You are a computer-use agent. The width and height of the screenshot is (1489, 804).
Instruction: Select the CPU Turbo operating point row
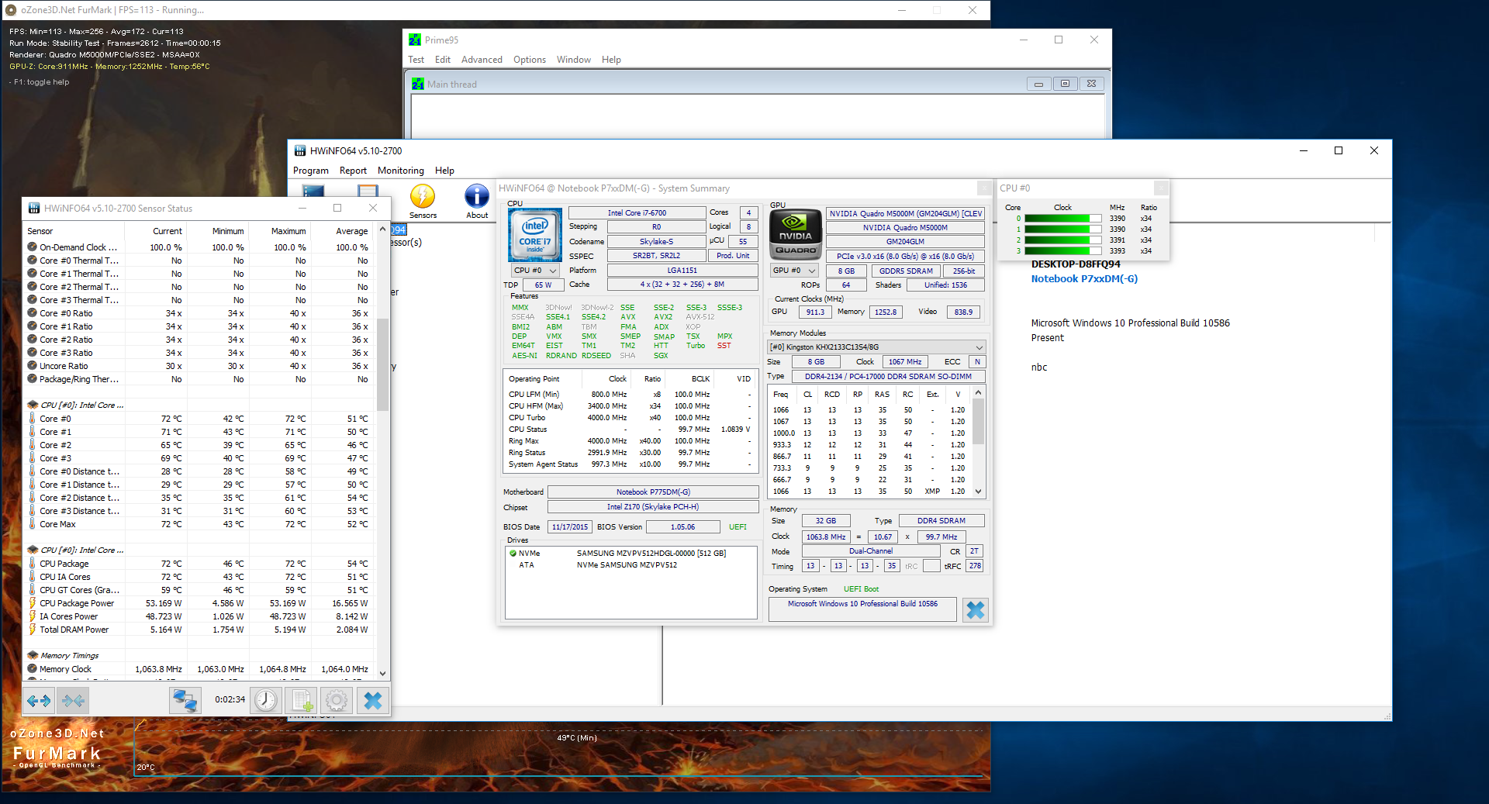click(630, 418)
